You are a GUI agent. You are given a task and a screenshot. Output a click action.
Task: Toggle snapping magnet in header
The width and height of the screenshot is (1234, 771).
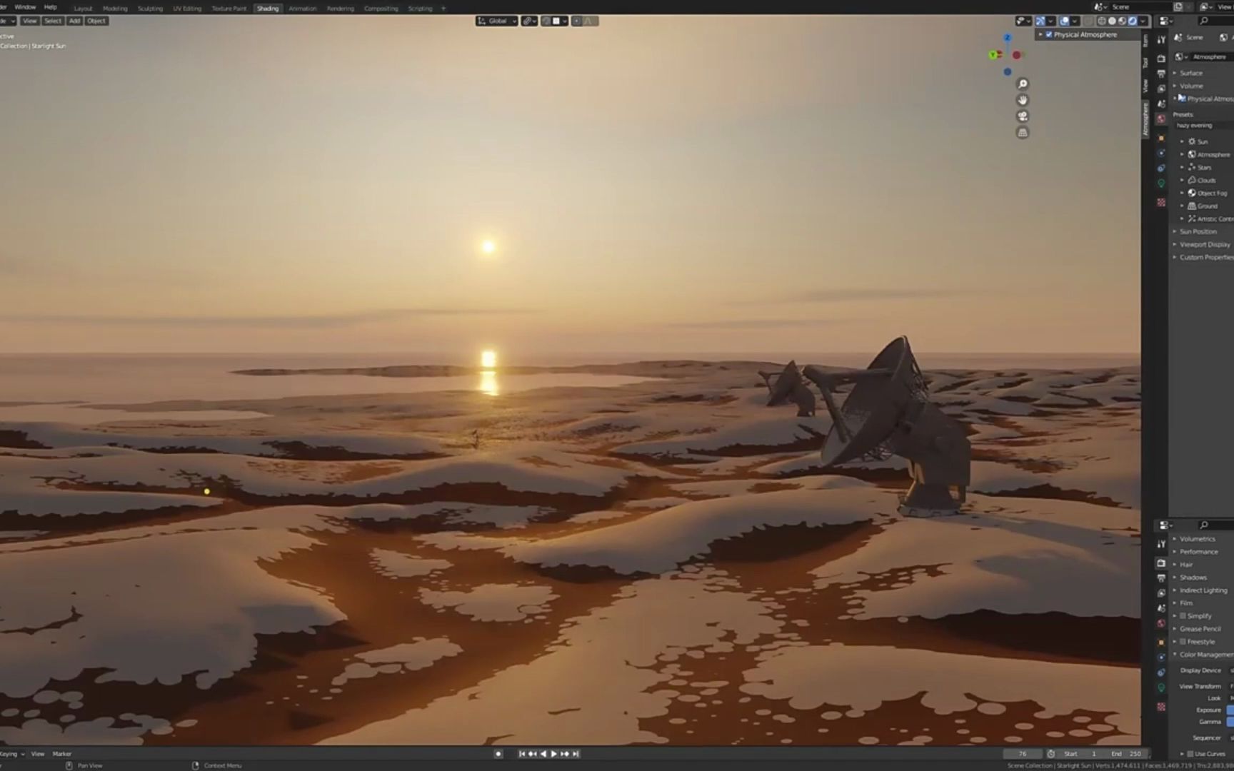[546, 21]
